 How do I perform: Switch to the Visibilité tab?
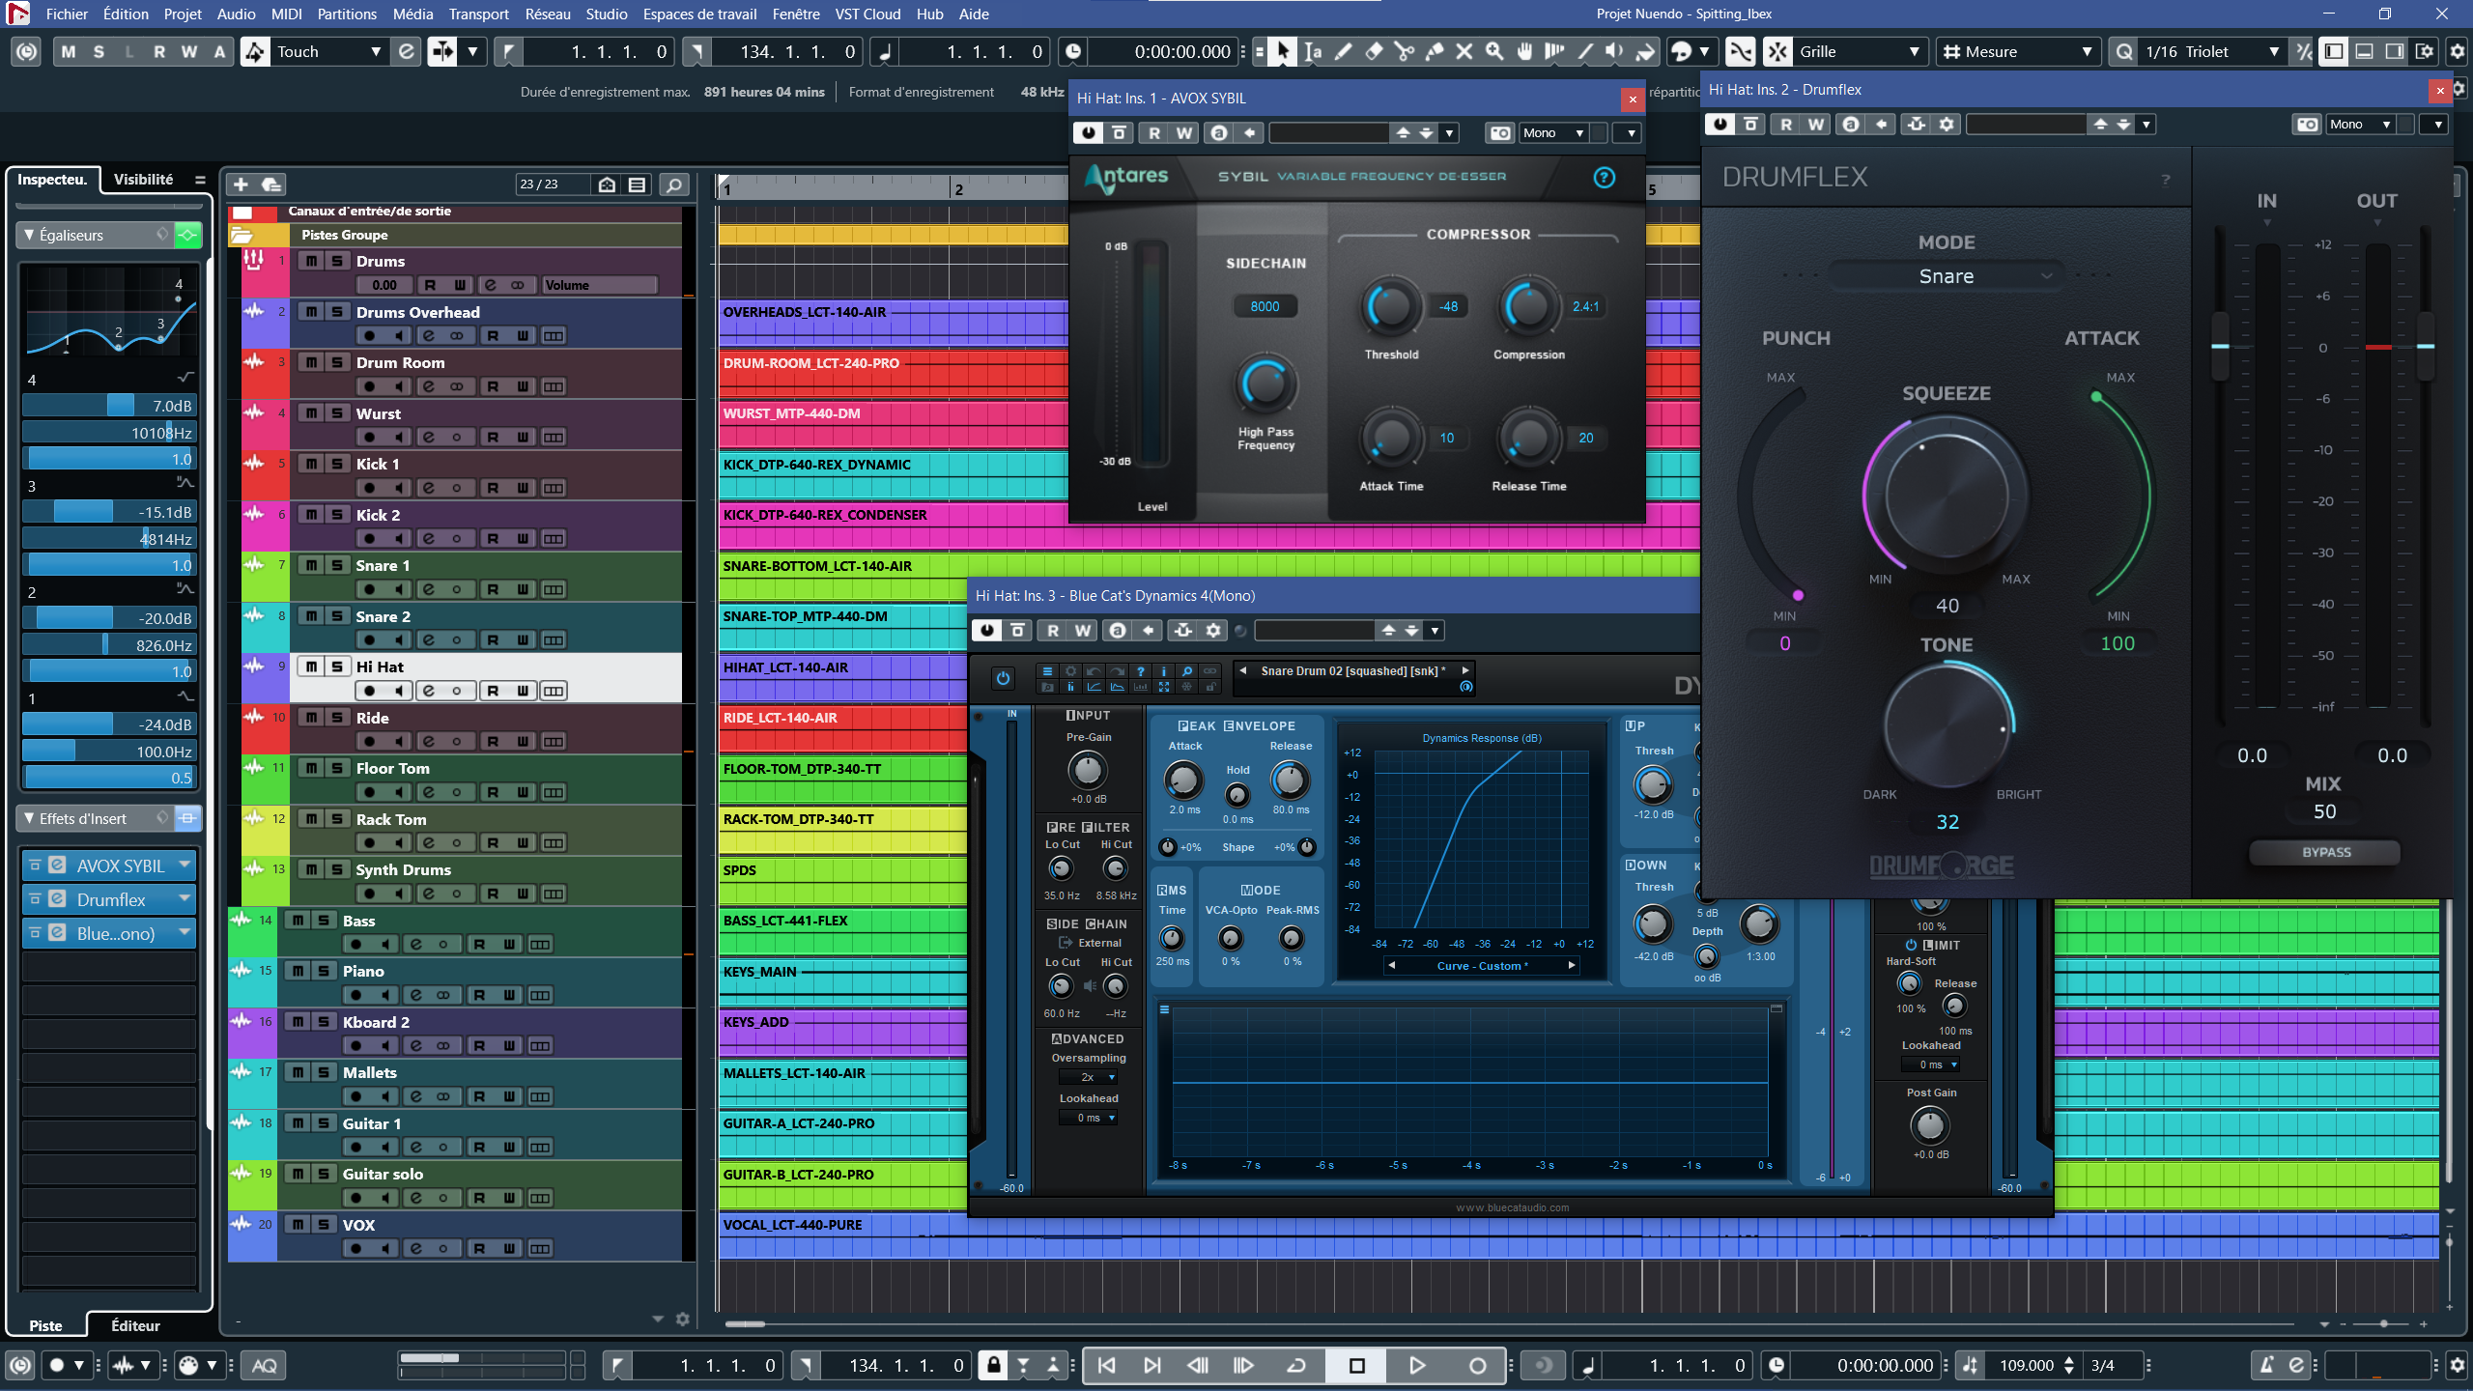point(143,180)
